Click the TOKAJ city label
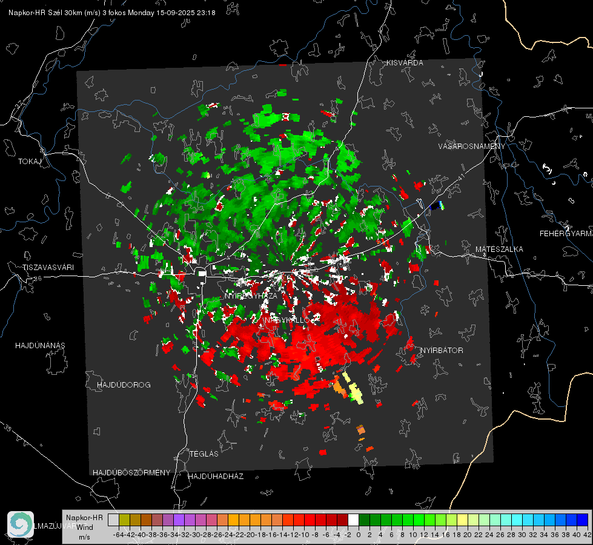 pyautogui.click(x=30, y=162)
